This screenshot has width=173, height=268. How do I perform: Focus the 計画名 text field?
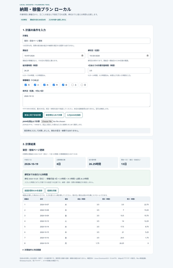[86, 41]
